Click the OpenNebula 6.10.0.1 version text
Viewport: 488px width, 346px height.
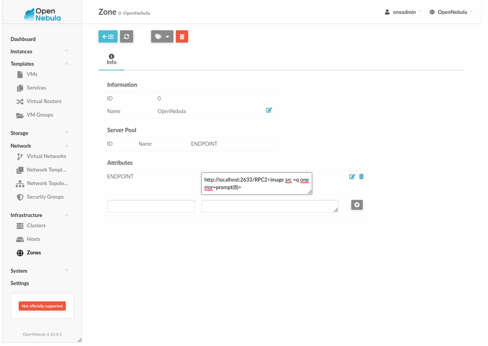42,334
